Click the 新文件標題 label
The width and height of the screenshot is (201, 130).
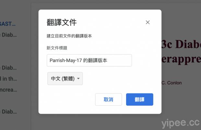[57, 48]
